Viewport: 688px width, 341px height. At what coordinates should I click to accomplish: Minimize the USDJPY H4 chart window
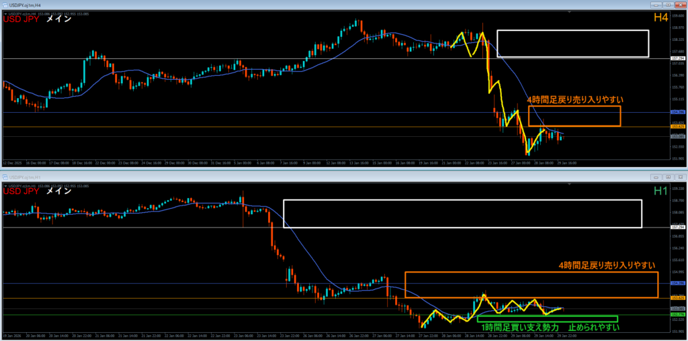(657, 5)
